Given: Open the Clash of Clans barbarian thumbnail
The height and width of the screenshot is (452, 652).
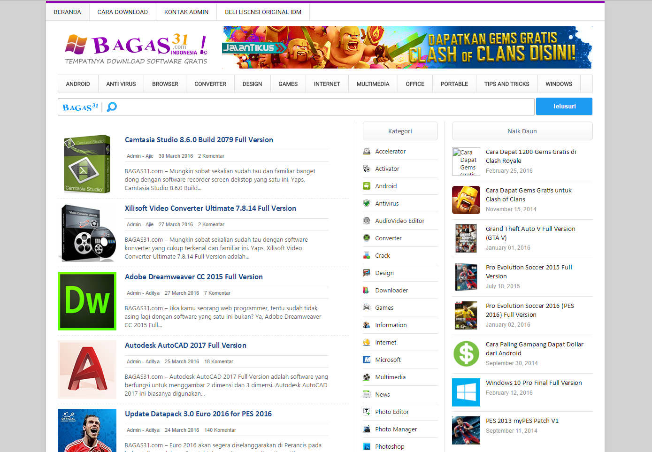Looking at the screenshot, I should pyautogui.click(x=466, y=200).
